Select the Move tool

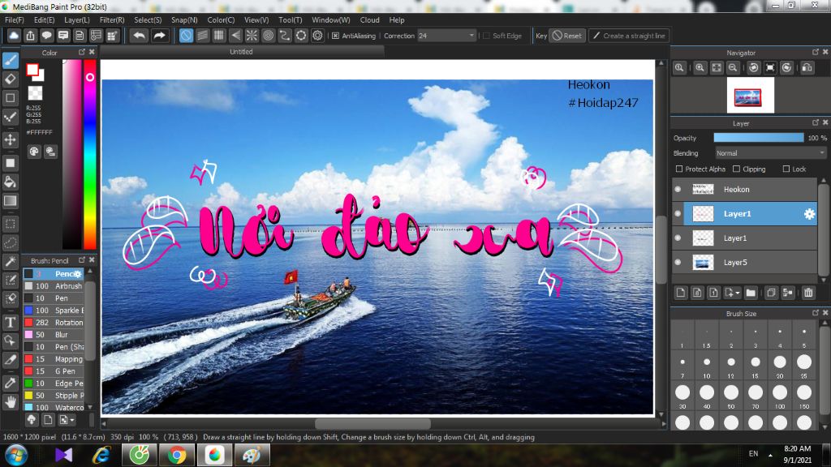[10, 139]
